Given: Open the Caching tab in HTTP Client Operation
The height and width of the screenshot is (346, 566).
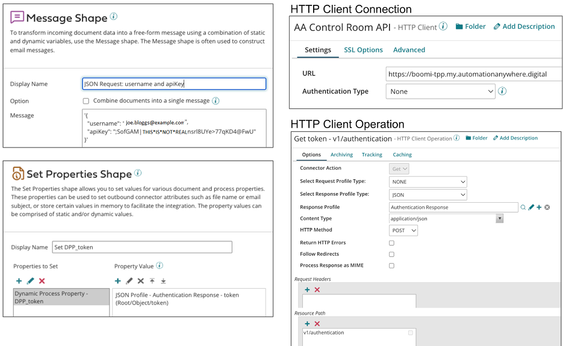Looking at the screenshot, I should pyautogui.click(x=402, y=155).
